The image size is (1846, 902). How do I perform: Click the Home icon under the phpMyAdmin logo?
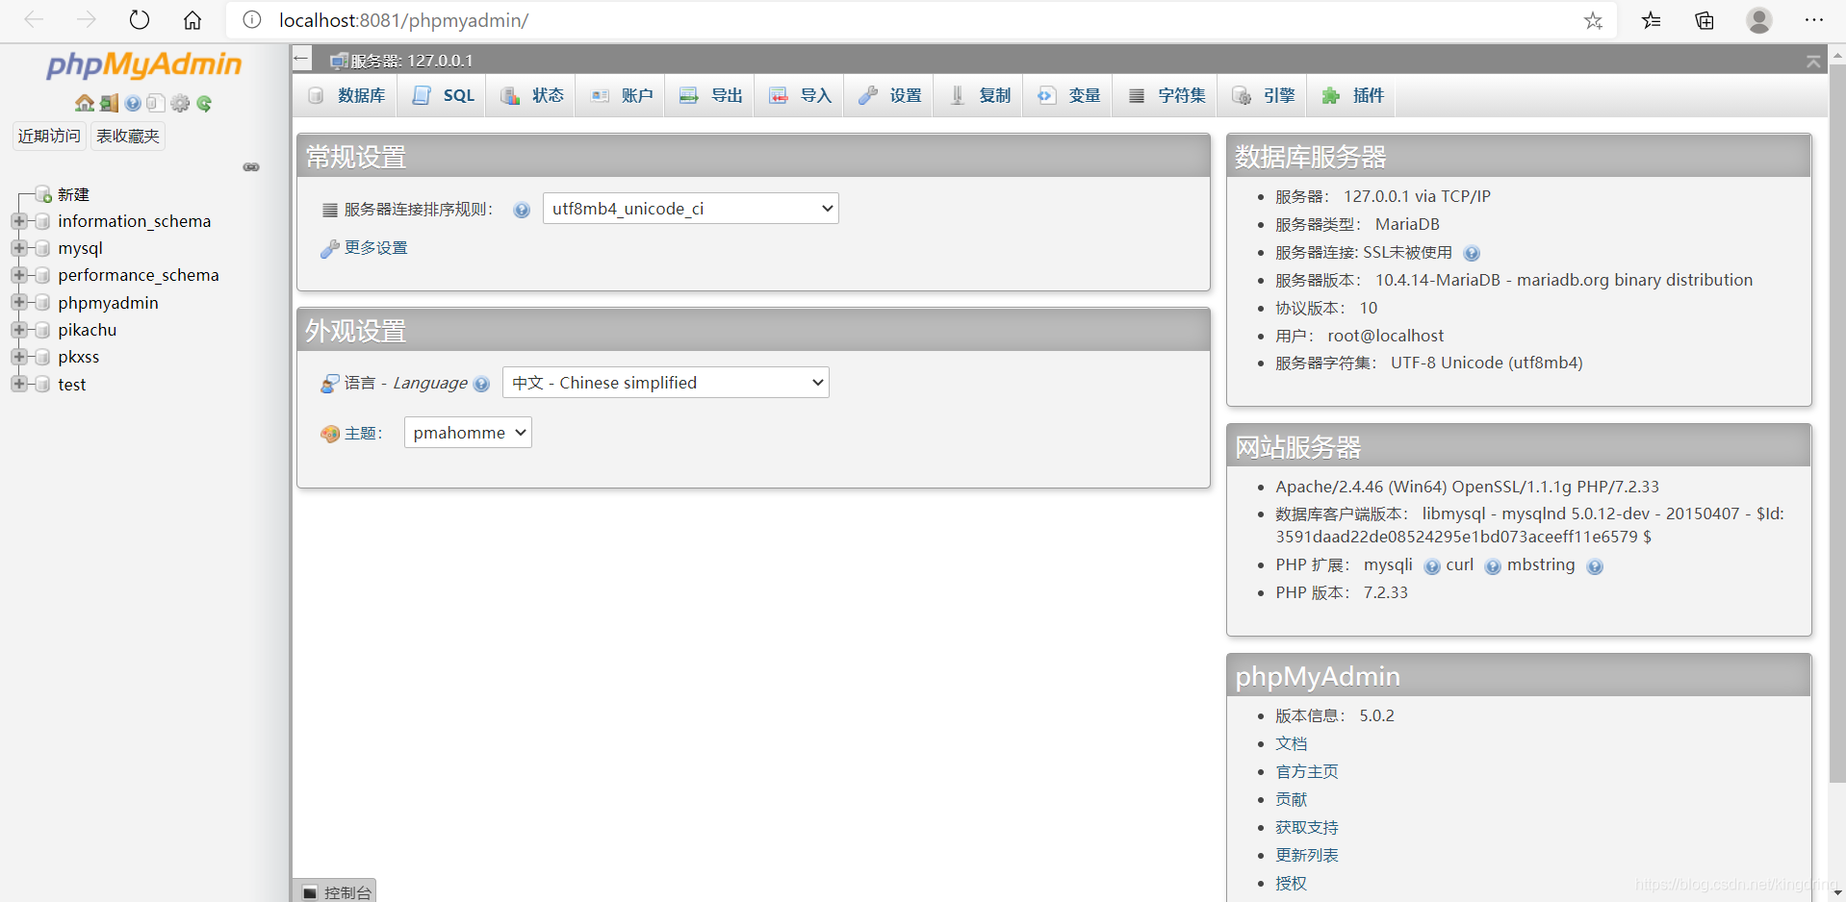[x=85, y=103]
